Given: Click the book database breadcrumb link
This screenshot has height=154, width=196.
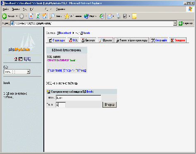Looking at the screenshot, I should coord(87,33).
